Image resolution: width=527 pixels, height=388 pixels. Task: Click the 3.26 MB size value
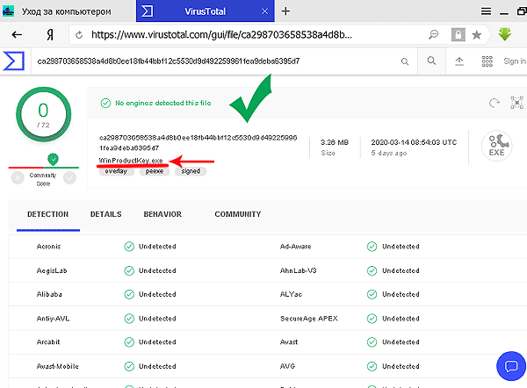pyautogui.click(x=335, y=142)
